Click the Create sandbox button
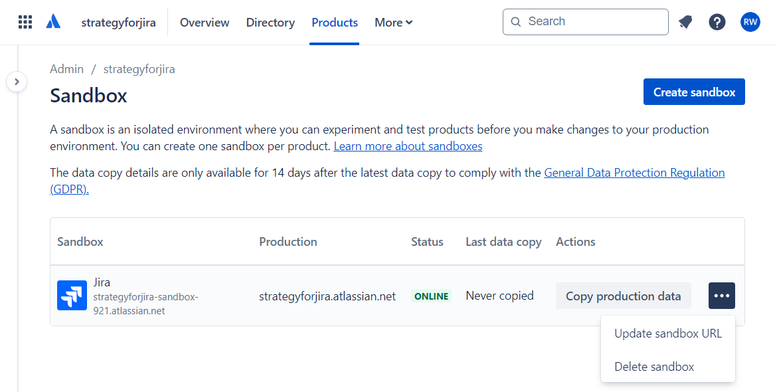 693,92
